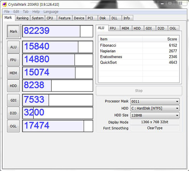Image resolution: width=189 pixels, height=171 pixels.
Task: Switch to the Disk tab
Action: coord(104,18)
